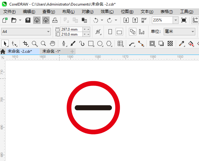The image size is (199, 161).
Task: Select the Ellipse tool
Action: 100,43
